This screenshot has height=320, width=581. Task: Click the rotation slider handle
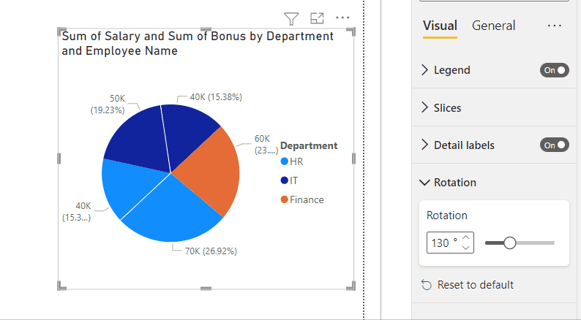pos(510,243)
